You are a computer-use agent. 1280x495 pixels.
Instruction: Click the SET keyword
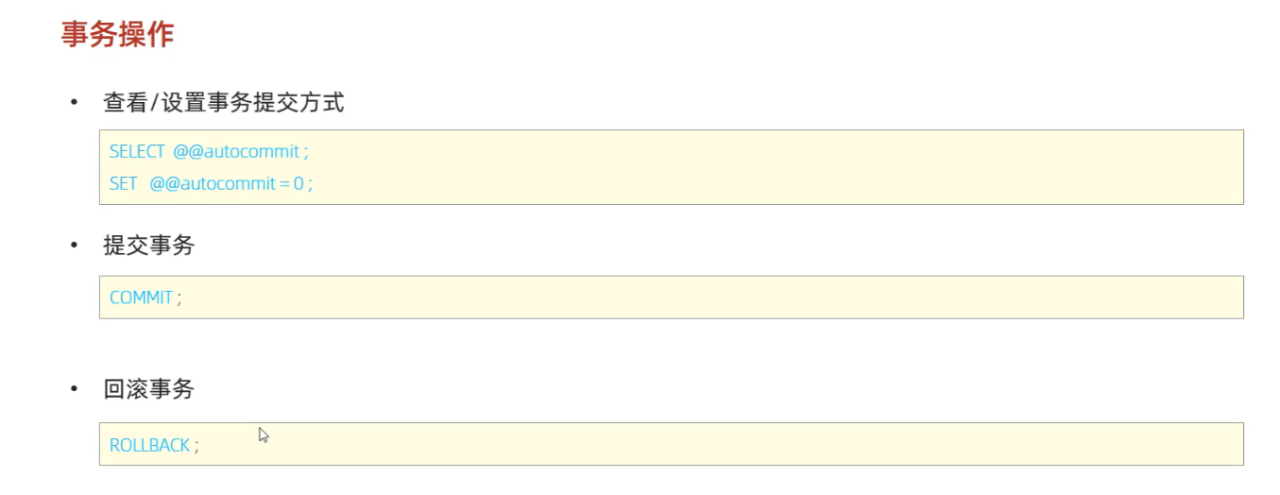(124, 183)
